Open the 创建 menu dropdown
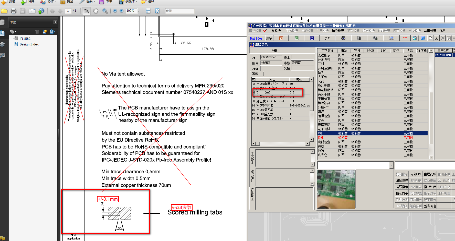 pos(13,2)
